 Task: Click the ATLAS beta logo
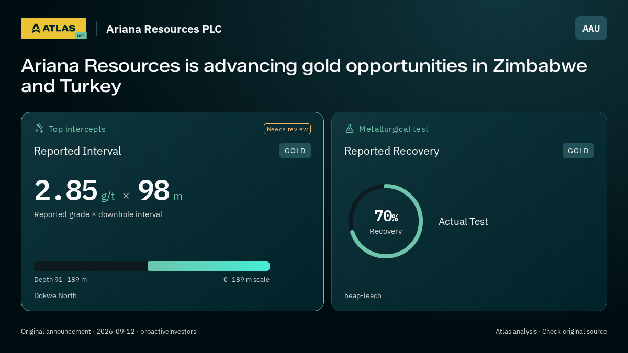point(54,28)
